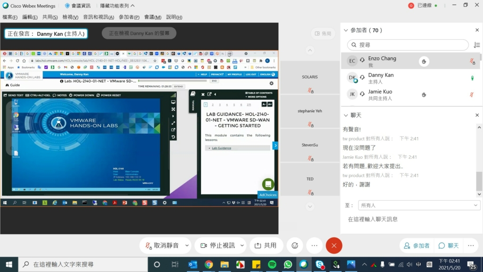This screenshot has height=272, width=483.
Task: Unmute with the 取消靜音 button
Action: pos(162,246)
